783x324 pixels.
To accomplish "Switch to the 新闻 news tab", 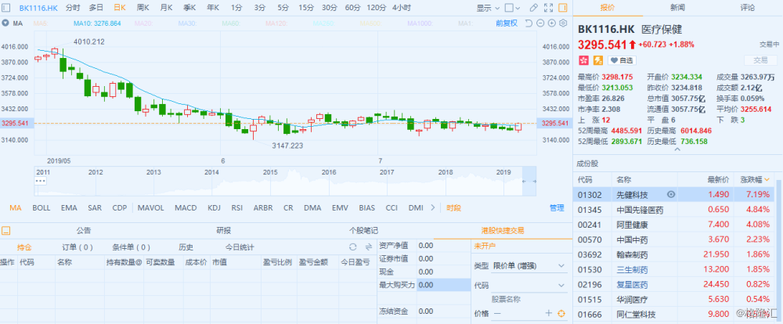I will coord(677,7).
